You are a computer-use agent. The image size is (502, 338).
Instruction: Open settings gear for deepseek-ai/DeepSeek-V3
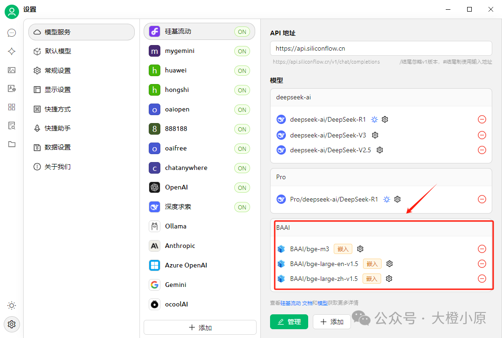click(375, 135)
